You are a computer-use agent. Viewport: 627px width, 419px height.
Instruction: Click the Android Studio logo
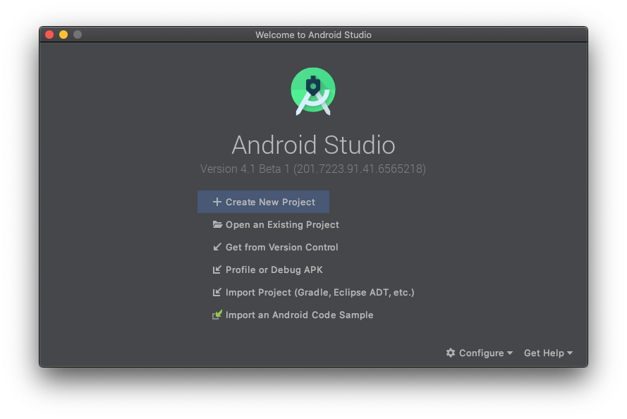tap(313, 91)
